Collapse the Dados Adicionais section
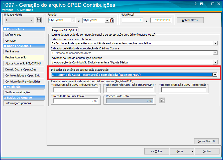This screenshot has height=160, width=223. (x=5, y=46)
